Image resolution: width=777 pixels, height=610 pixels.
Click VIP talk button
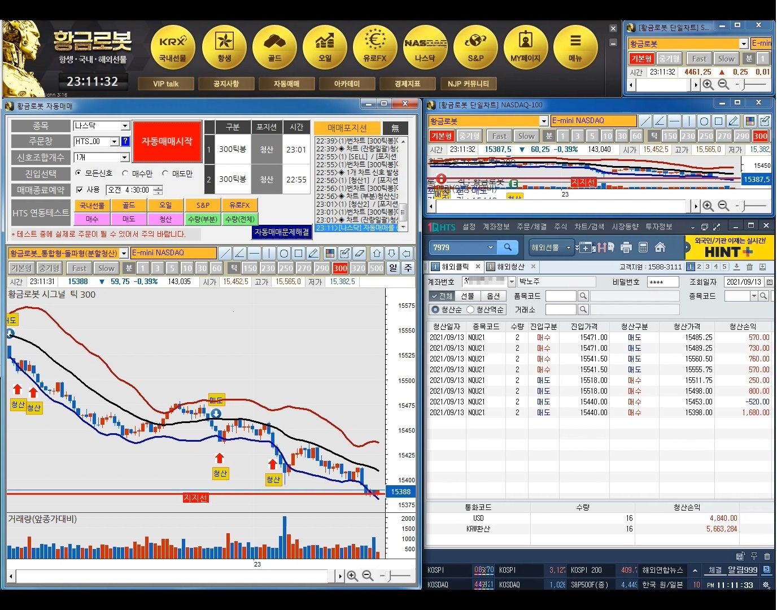click(165, 84)
